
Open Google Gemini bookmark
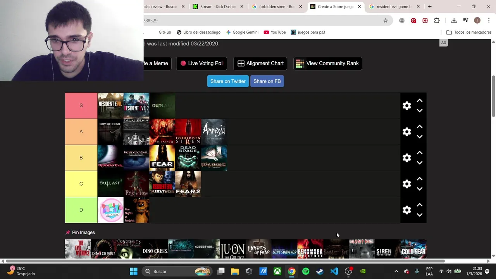[x=242, y=32]
